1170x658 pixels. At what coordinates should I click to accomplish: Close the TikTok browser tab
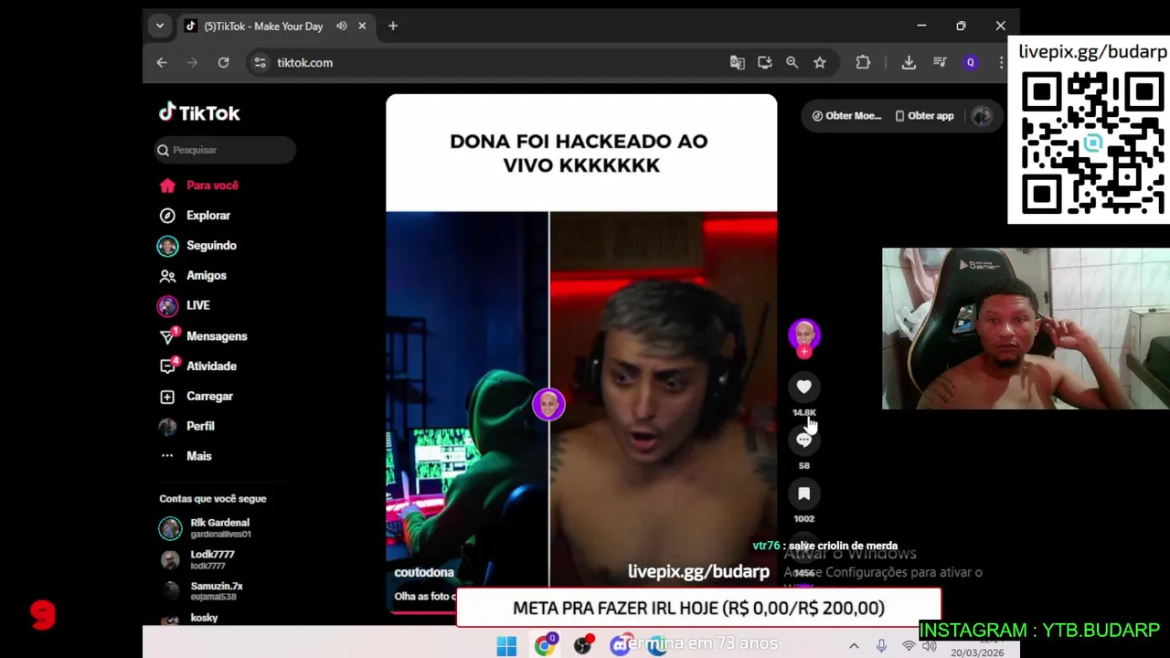coord(362,27)
